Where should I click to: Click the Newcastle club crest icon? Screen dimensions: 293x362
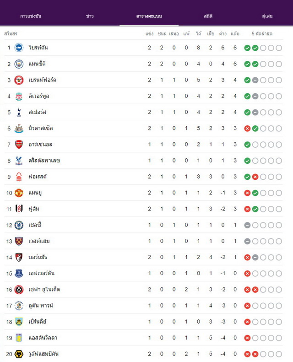point(19,128)
